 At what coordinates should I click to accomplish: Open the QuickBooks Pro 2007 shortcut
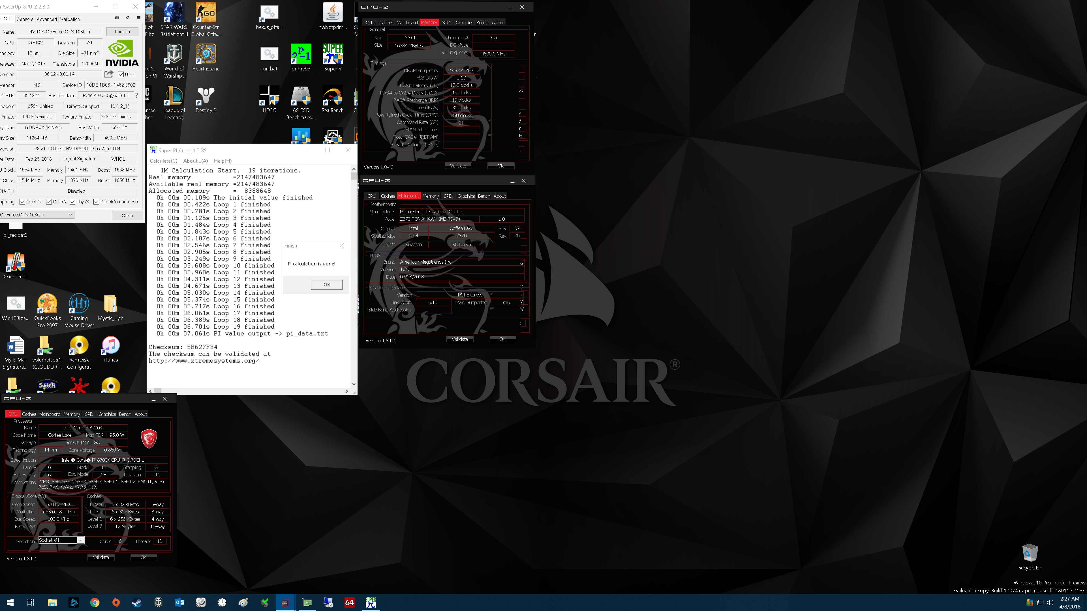point(47,311)
